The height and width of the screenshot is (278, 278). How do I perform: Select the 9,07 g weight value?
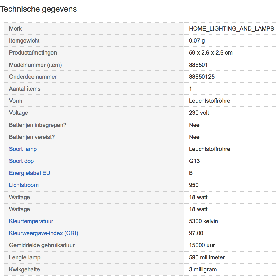pyautogui.click(x=197, y=41)
